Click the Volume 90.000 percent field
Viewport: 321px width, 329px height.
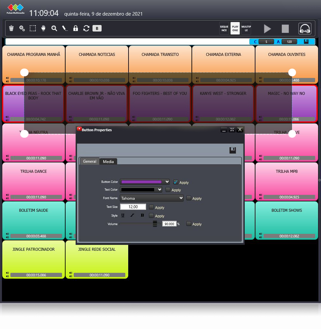169,224
